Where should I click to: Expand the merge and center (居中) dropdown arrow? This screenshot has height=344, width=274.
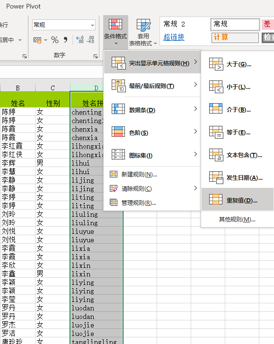pyautogui.click(x=20, y=40)
